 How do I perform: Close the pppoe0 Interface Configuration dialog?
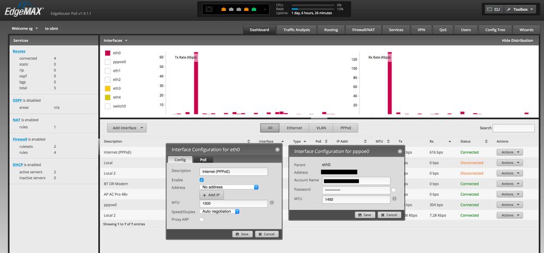[400, 151]
